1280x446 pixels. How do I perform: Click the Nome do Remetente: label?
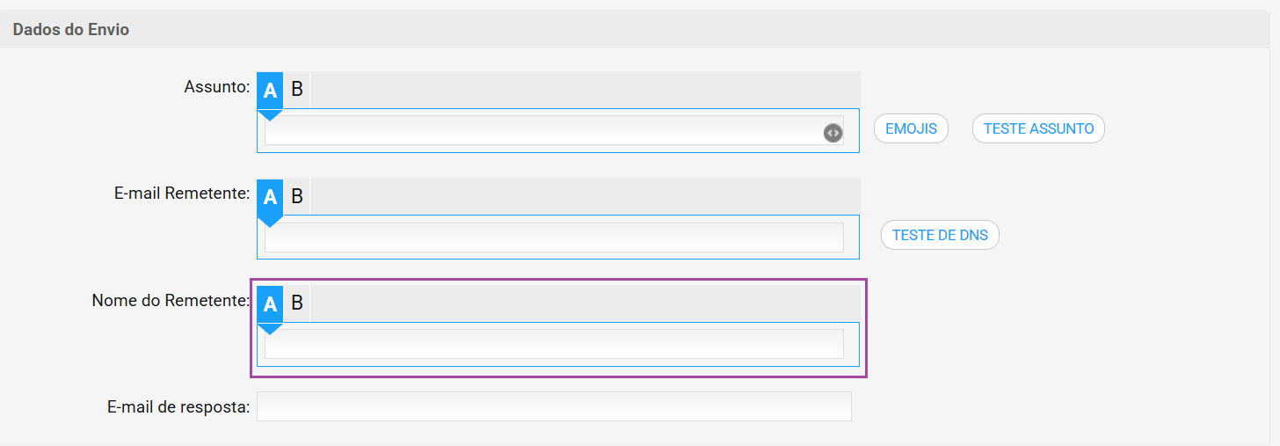tap(171, 301)
